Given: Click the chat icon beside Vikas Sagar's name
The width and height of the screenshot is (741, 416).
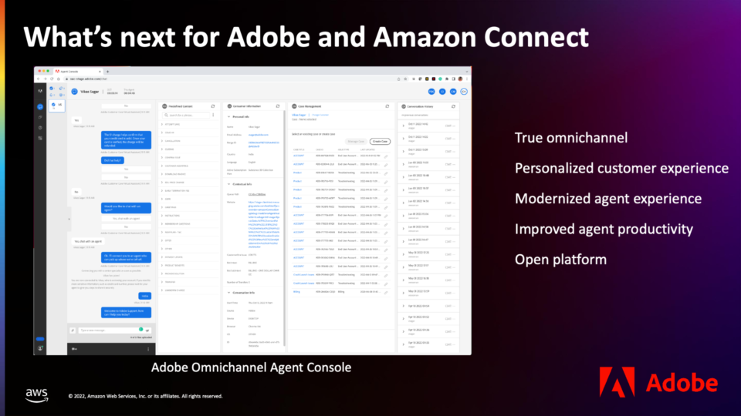Looking at the screenshot, I should click(74, 92).
